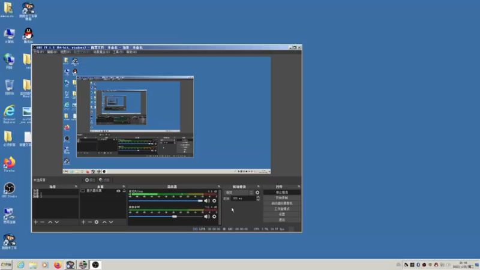Open scene transition settings gear

[x=257, y=193]
